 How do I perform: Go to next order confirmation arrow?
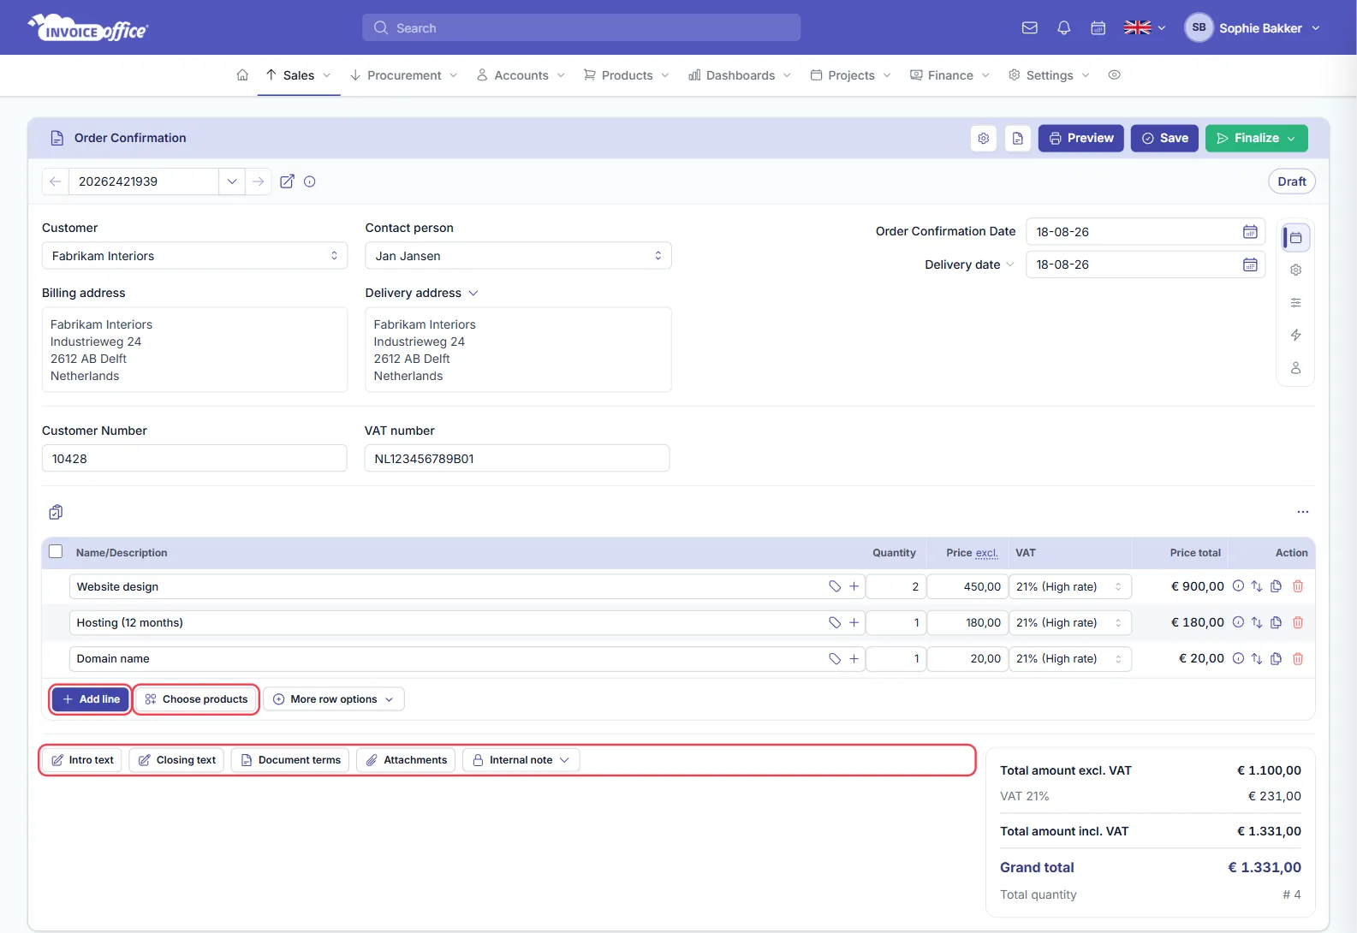point(258,181)
